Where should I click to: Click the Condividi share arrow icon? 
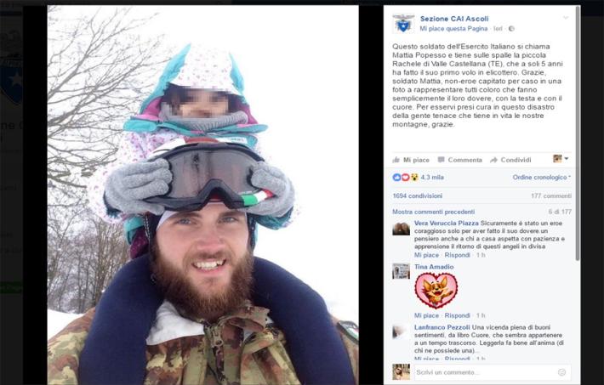(493, 160)
